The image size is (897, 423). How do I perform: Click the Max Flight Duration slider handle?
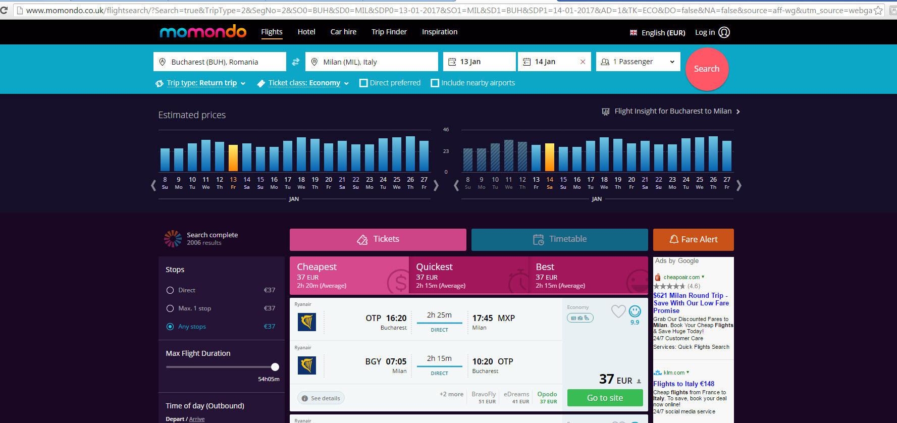click(x=275, y=367)
